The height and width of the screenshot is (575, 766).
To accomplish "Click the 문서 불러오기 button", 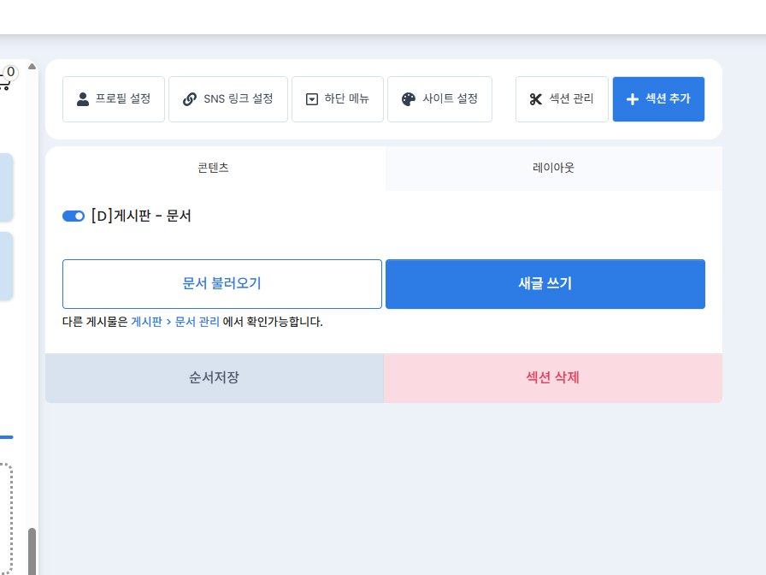I will click(x=221, y=283).
